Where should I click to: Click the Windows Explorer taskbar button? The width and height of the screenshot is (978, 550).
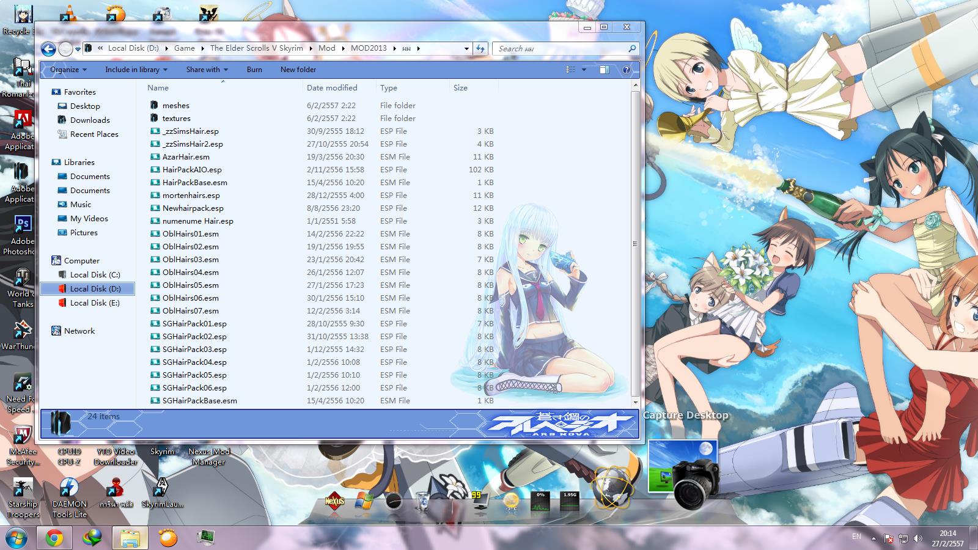(x=130, y=538)
